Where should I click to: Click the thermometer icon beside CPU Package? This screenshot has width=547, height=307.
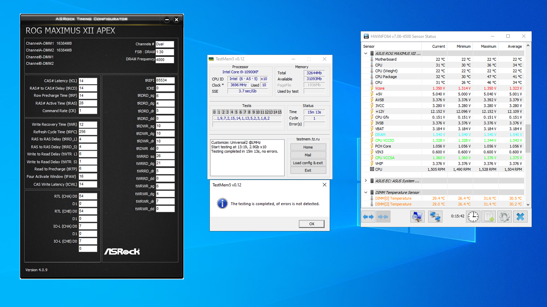click(372, 77)
